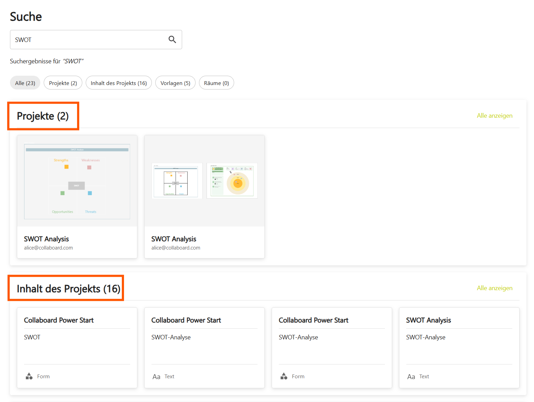
Task: Show only Vorlagen (5) results
Action: click(175, 83)
